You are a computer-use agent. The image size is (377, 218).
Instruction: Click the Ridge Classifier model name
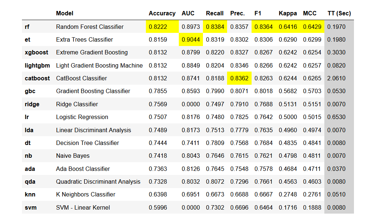tap(77, 104)
